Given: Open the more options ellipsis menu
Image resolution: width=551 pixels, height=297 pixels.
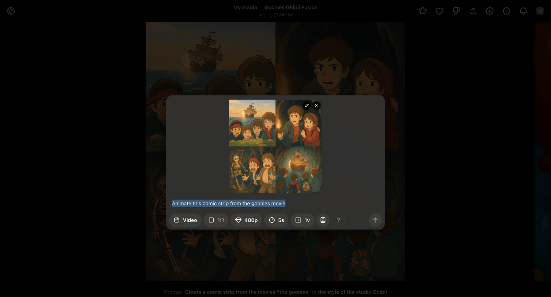Looking at the screenshot, I should [x=507, y=11].
